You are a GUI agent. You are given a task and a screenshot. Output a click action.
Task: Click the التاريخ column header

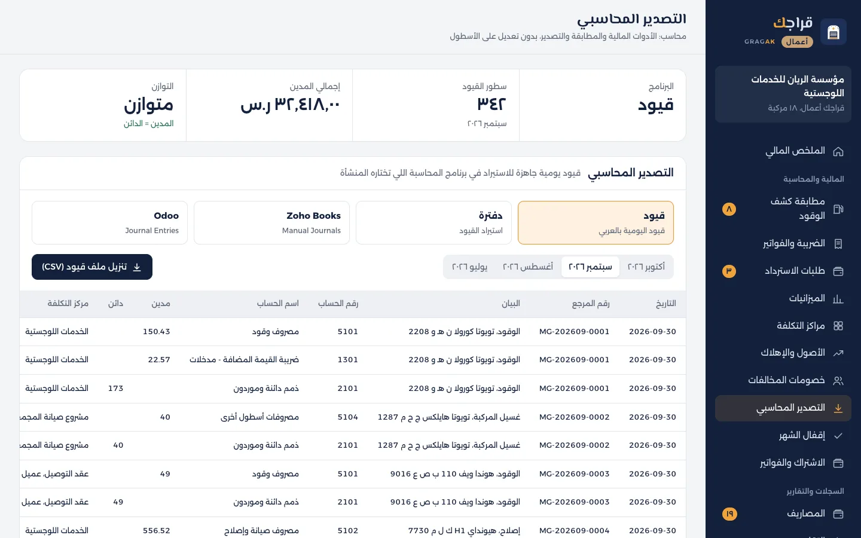coord(666,304)
